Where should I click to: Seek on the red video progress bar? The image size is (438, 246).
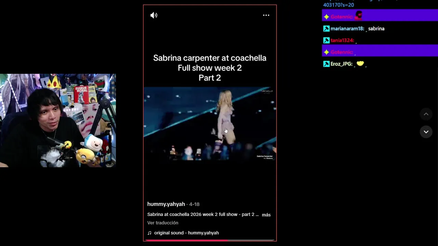coord(210,240)
